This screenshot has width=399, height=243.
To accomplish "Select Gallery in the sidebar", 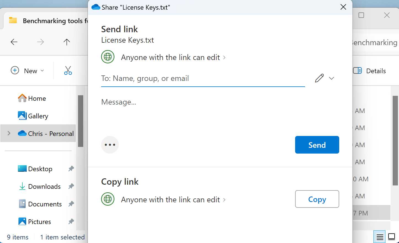I will [x=38, y=116].
